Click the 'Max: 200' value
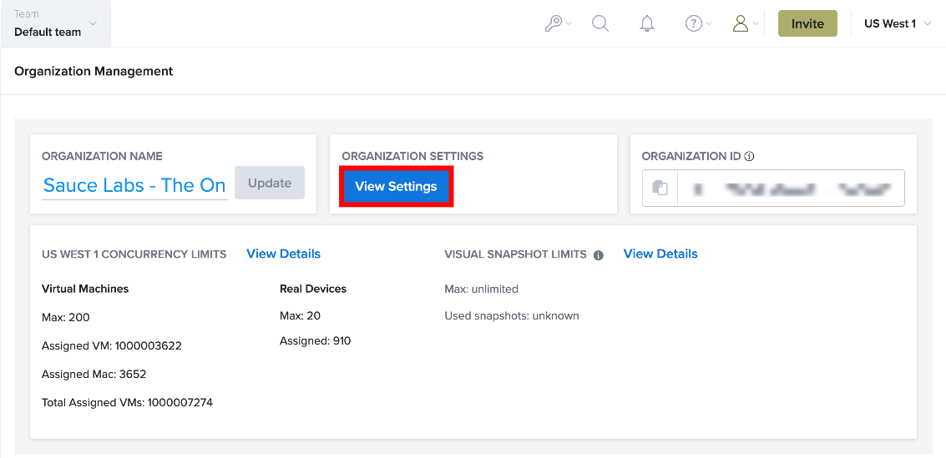Screen dimensions: 946x458 [x=66, y=318]
